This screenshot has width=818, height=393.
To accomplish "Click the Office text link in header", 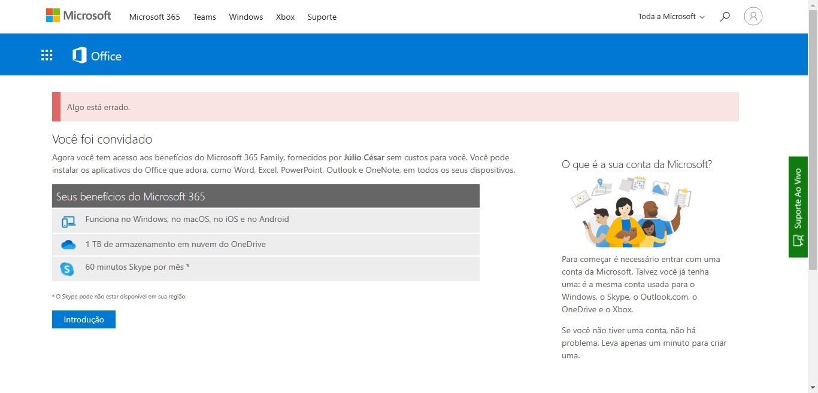I will (106, 56).
